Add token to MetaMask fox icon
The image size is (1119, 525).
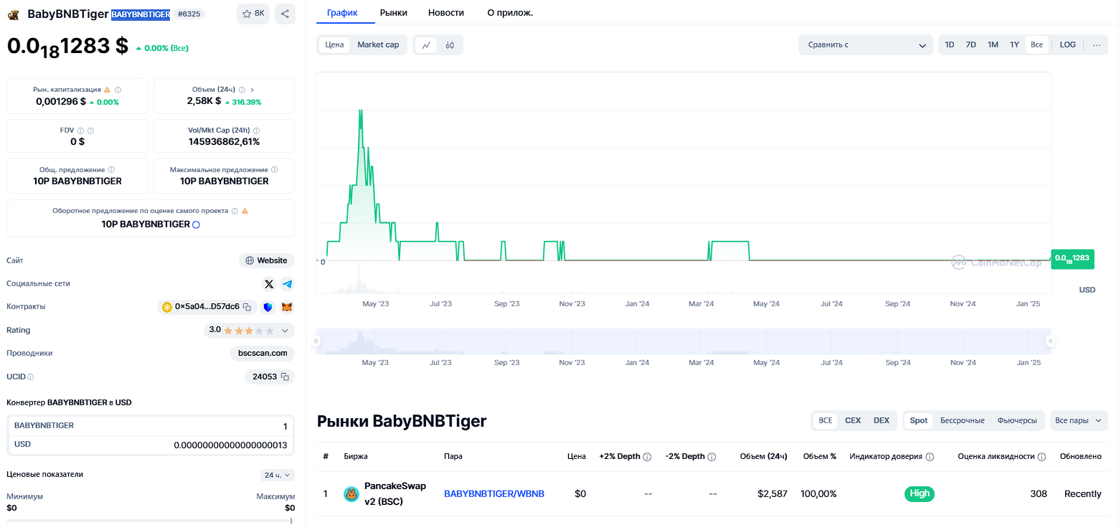pos(287,307)
